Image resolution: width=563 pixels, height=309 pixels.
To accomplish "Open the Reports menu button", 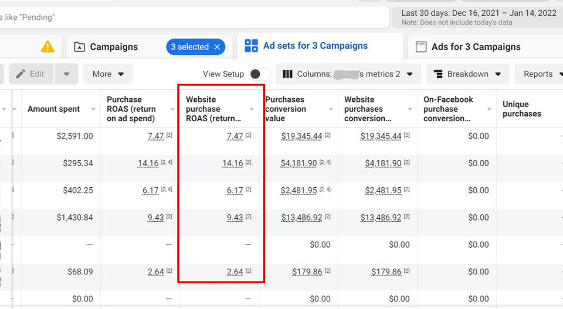I will point(538,74).
